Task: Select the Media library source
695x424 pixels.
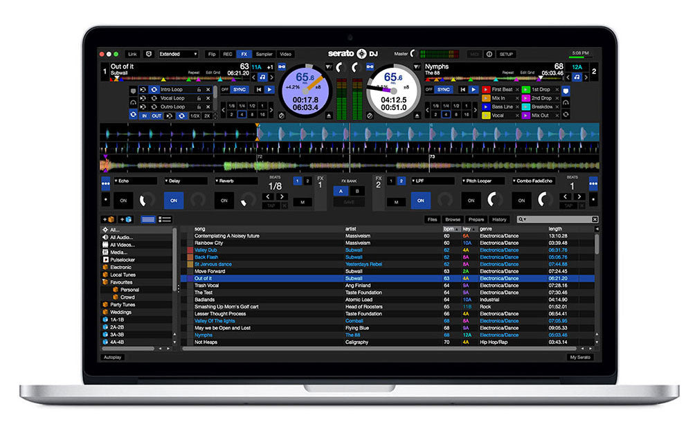Action: 118,252
